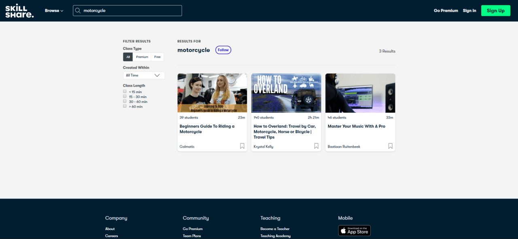Image resolution: width=518 pixels, height=239 pixels.
Task: Open Master Your Music With A Pro title
Action: coord(357,126)
